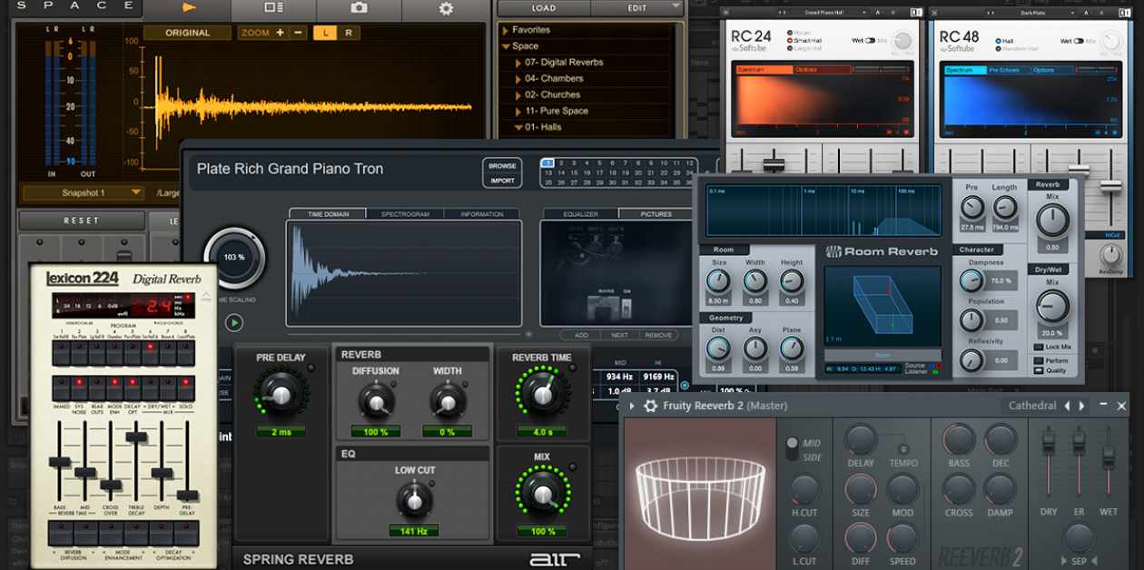Open Space settings gear icon
Image resolution: width=1144 pixels, height=570 pixels.
445,8
